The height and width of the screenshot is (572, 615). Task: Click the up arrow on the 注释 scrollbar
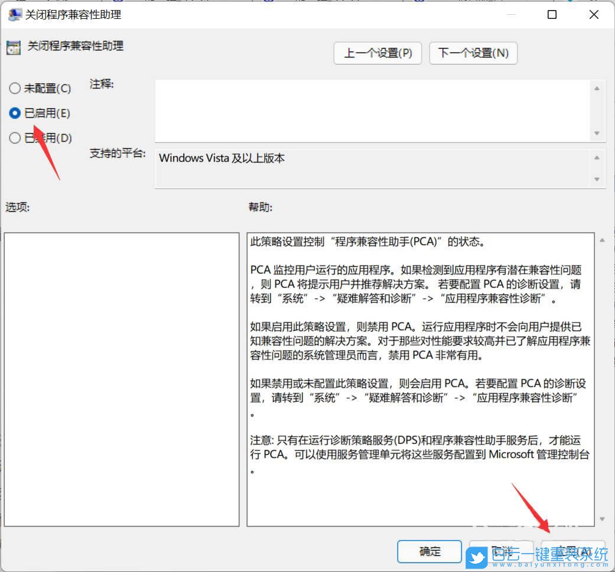point(597,88)
